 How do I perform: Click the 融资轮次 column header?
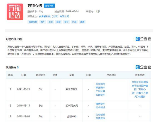click(x=40, y=75)
